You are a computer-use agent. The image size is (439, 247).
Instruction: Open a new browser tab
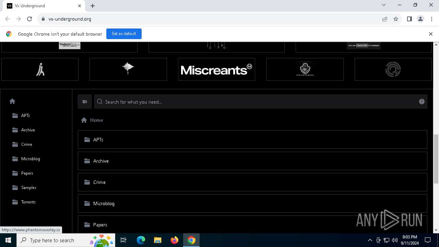[x=93, y=6]
